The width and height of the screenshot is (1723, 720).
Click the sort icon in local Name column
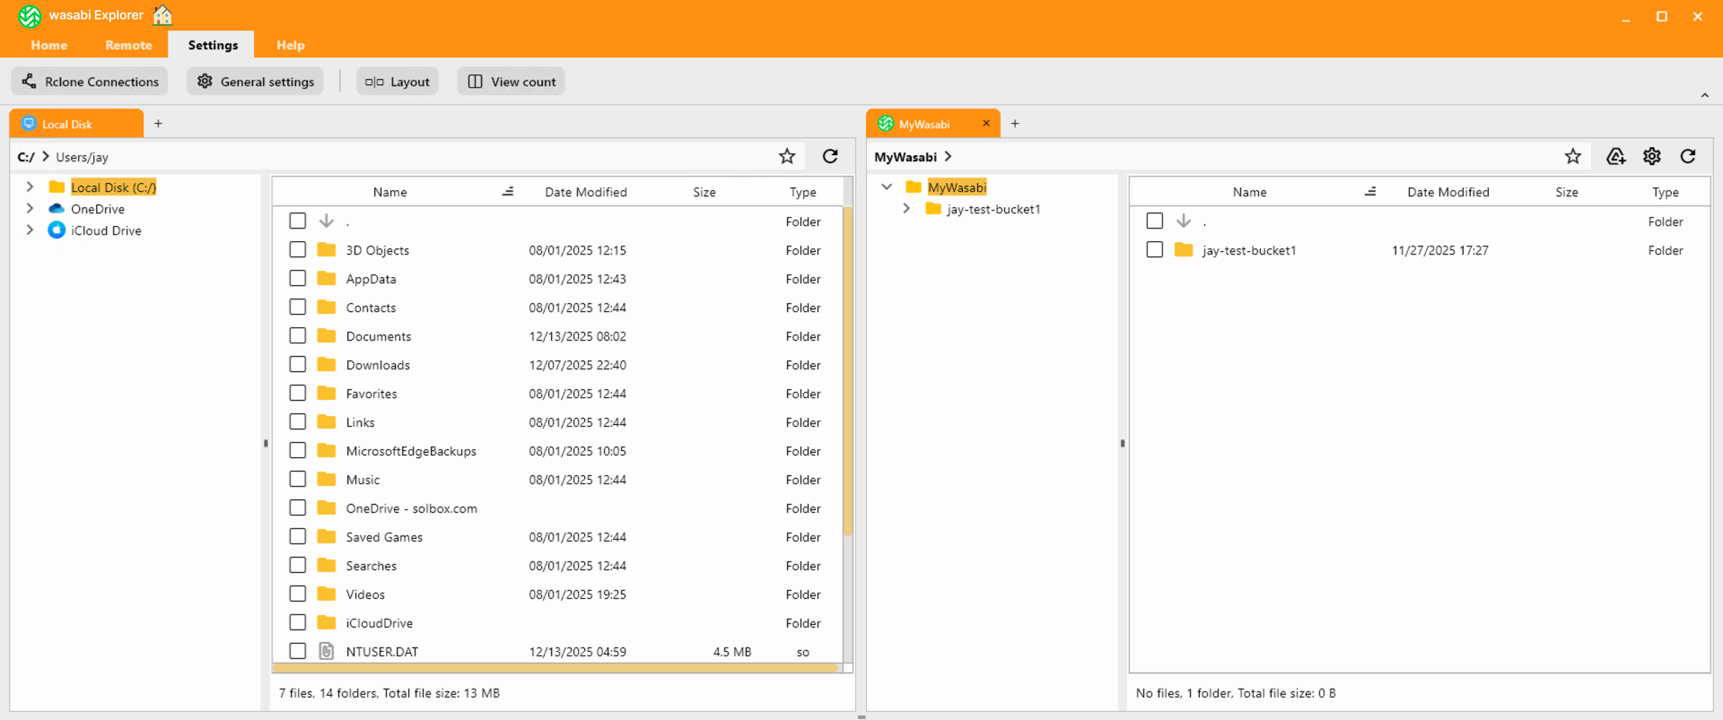coord(507,192)
